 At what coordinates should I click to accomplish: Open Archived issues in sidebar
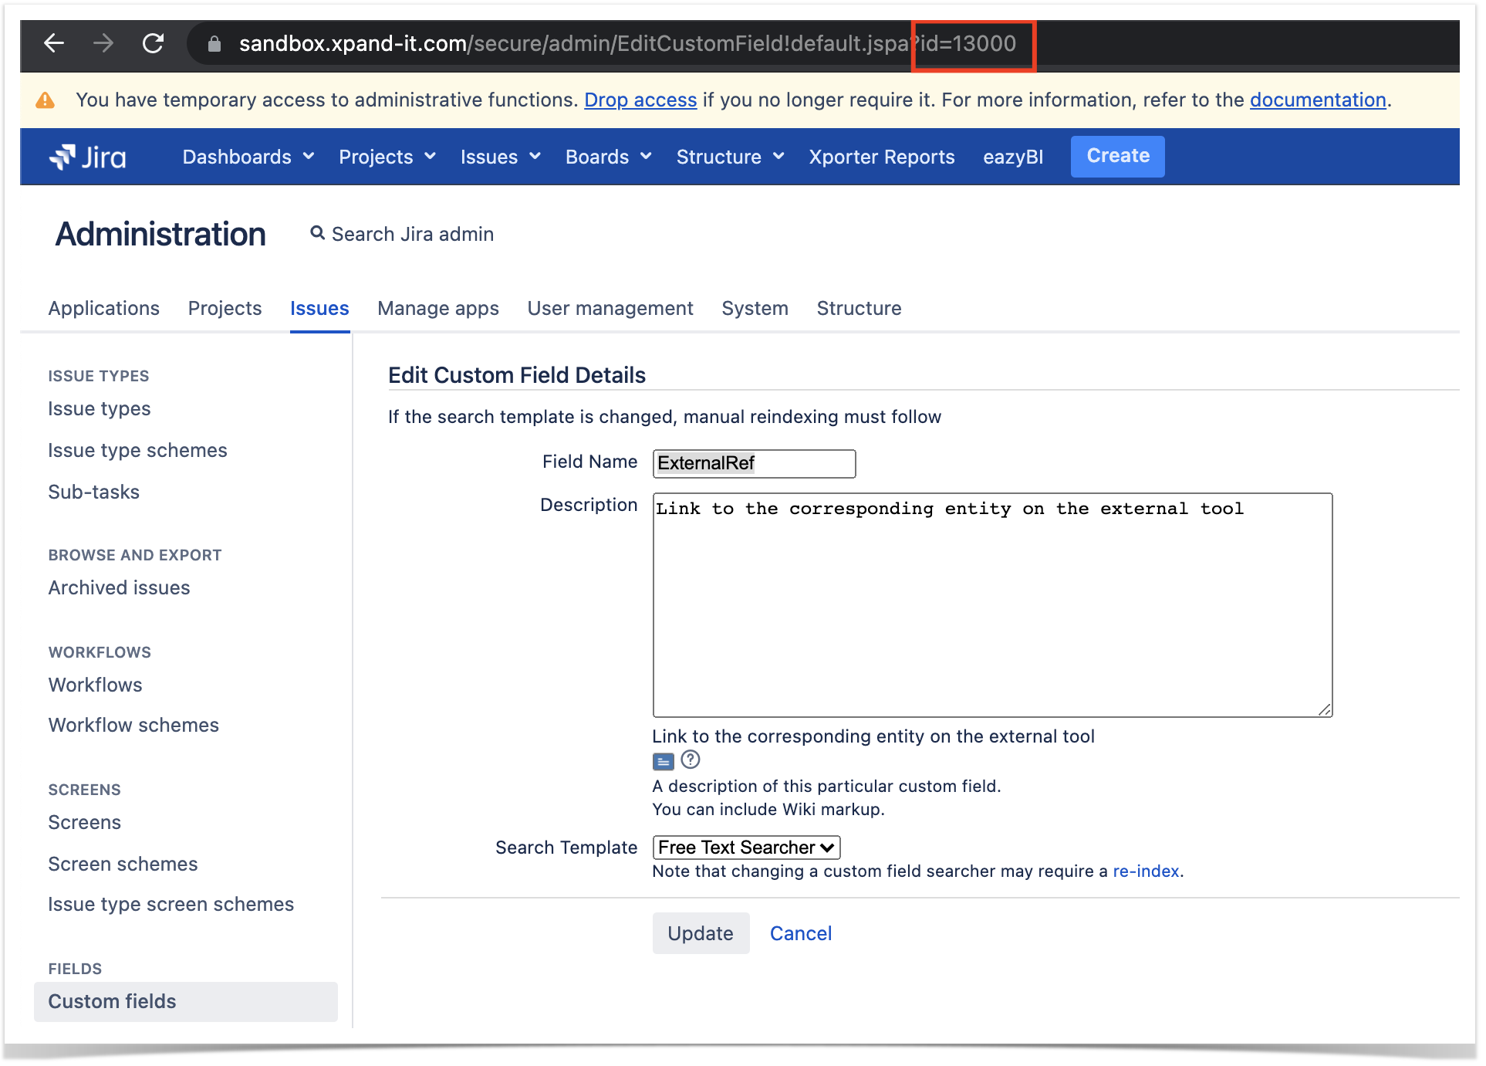tap(119, 588)
